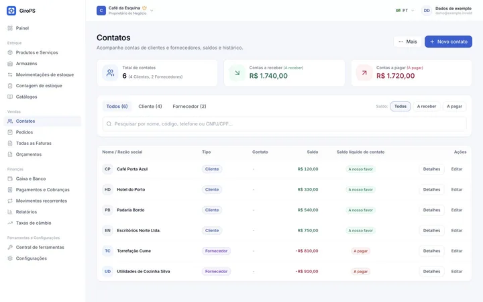Viewport: 483px width, 302px height.
Task: Open the PT language dropdown
Action: 405,11
